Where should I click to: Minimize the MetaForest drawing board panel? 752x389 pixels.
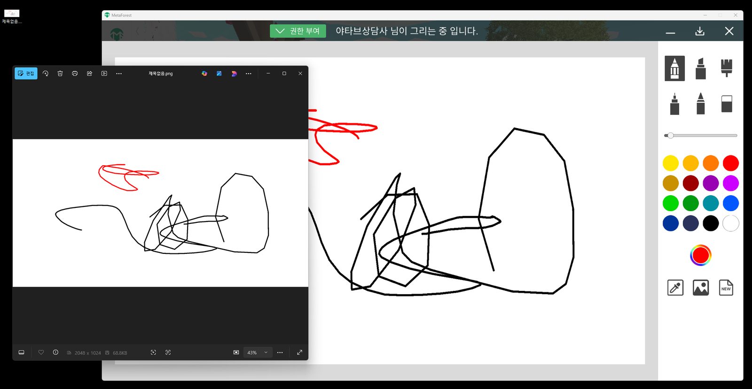pyautogui.click(x=671, y=32)
